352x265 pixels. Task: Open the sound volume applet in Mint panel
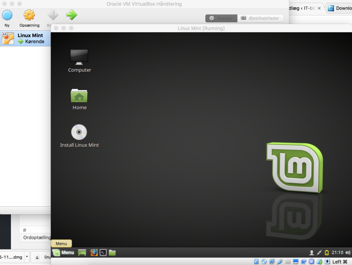coord(348,253)
